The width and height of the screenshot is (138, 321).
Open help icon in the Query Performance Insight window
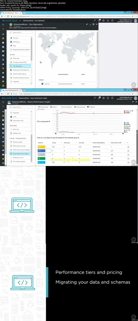[112, 98]
